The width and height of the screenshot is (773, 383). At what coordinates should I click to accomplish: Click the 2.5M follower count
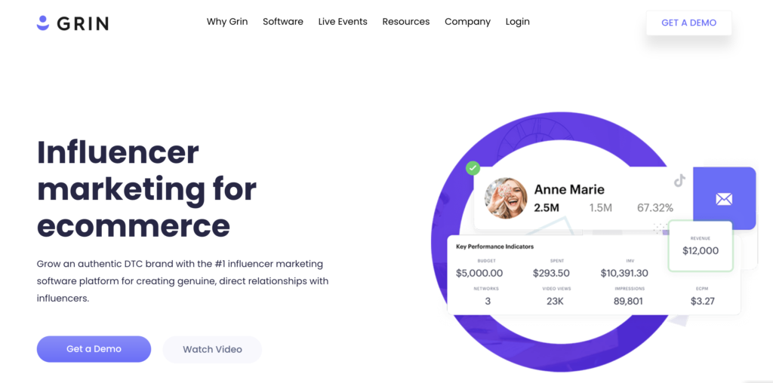click(x=547, y=208)
